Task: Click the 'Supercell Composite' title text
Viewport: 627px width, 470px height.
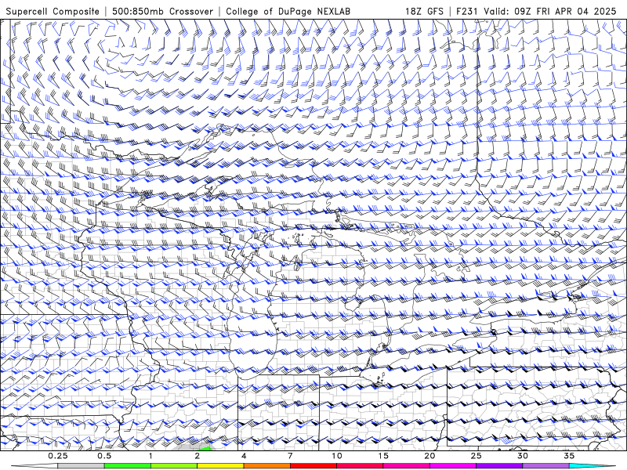Action: click(x=53, y=11)
